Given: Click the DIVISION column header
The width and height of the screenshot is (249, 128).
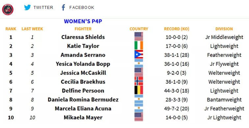Looking at the screenshot, I should click(224, 29).
